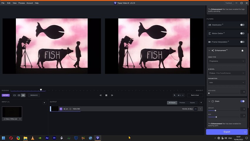Click the large Export button
Viewport: 250px width, 141px height.
pos(226,132)
